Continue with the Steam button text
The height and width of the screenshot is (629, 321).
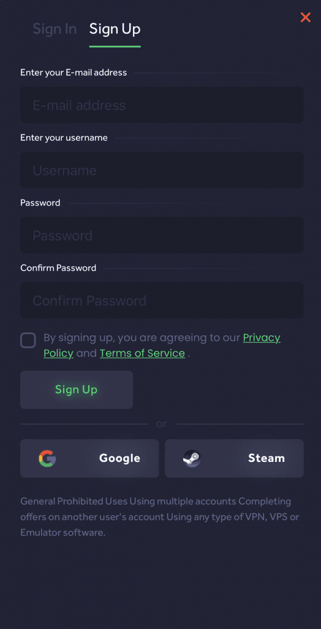266,458
